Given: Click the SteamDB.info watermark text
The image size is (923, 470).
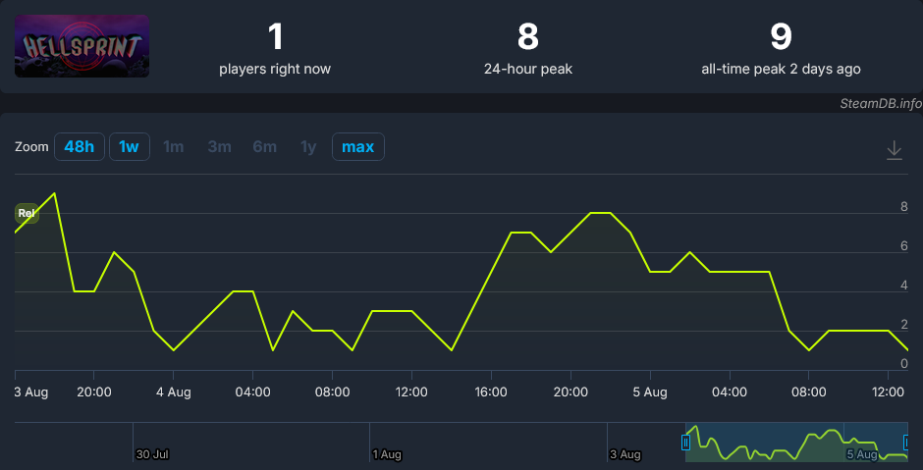Looking at the screenshot, I should click(x=881, y=104).
